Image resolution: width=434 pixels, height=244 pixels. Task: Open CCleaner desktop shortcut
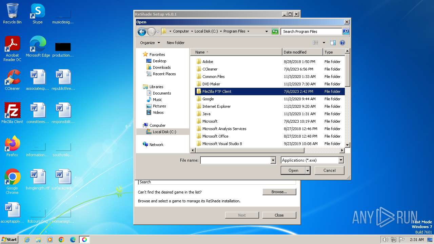coord(12,80)
